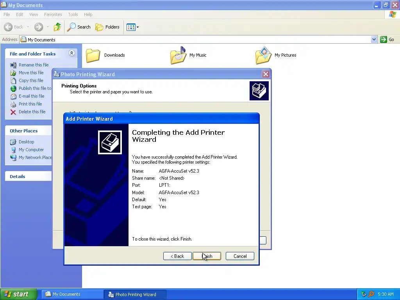Viewport: 400px width, 300px height.
Task: Click the Printing Options printer header icon
Action: (x=259, y=91)
